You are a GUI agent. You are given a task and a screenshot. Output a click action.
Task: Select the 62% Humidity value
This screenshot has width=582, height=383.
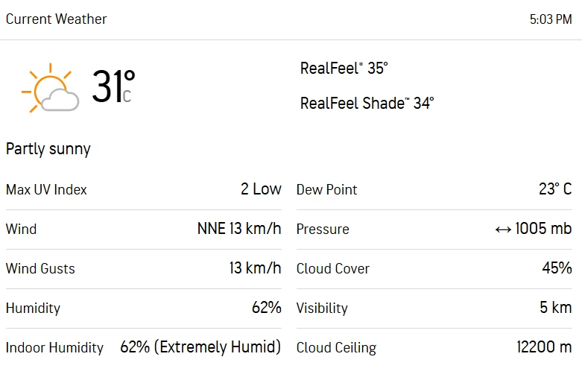[x=267, y=307]
